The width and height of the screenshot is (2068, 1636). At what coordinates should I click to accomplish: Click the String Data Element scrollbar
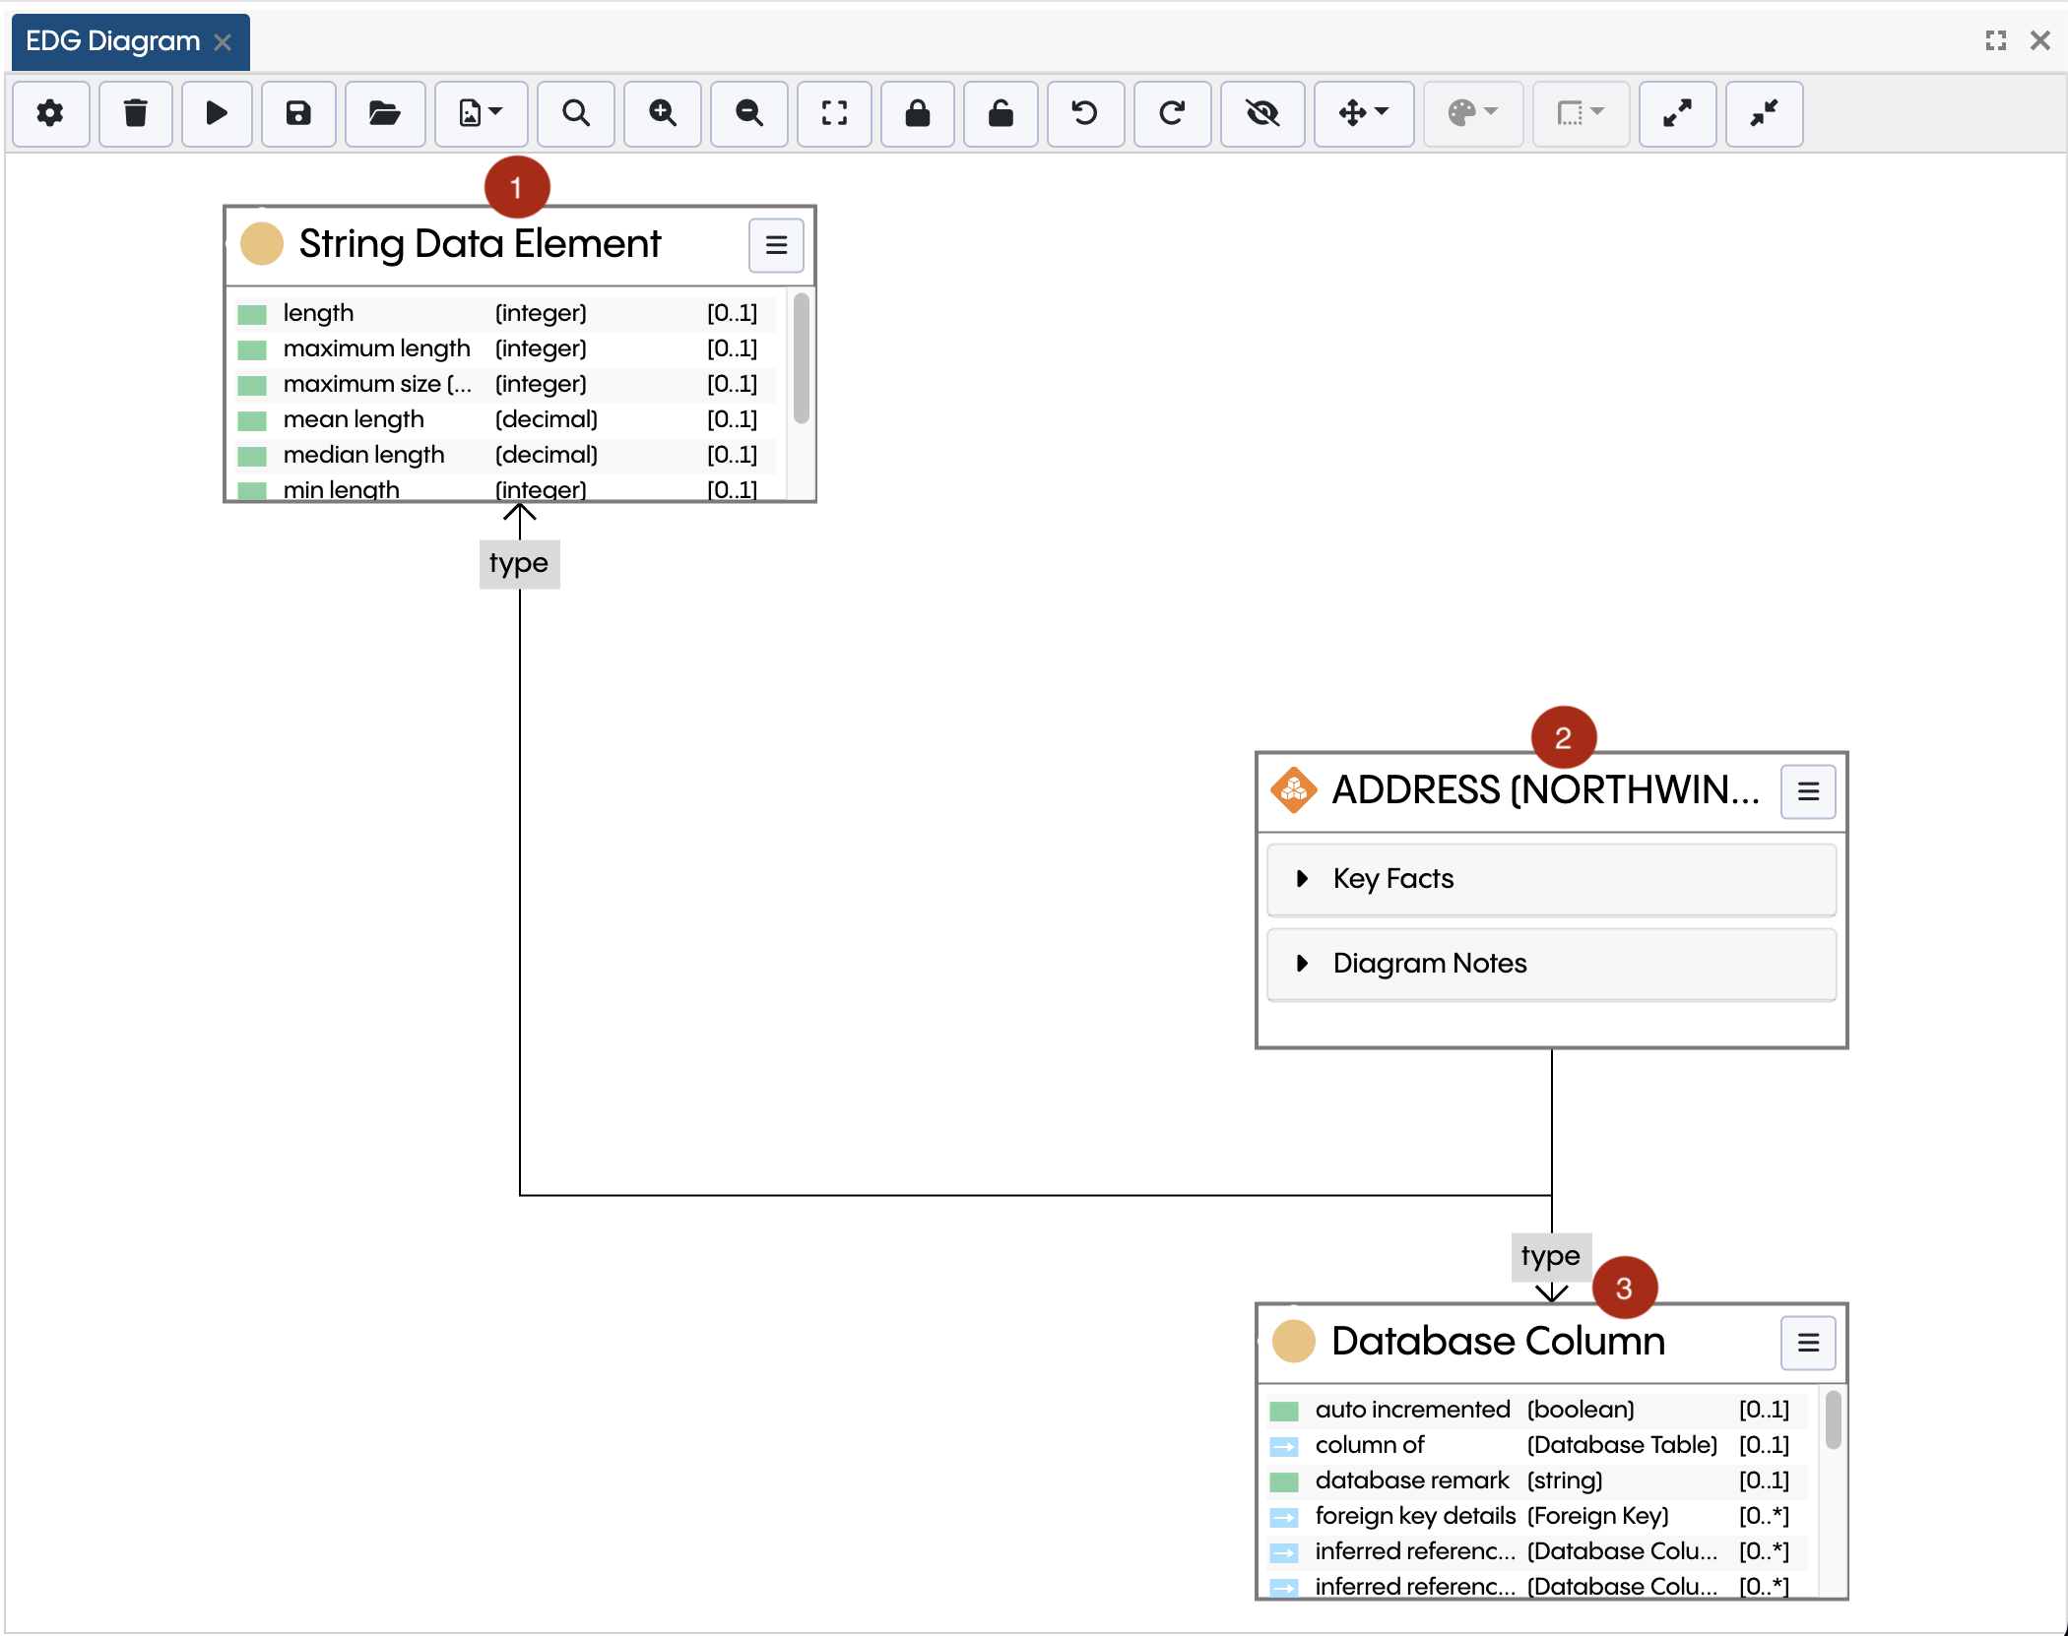[802, 359]
